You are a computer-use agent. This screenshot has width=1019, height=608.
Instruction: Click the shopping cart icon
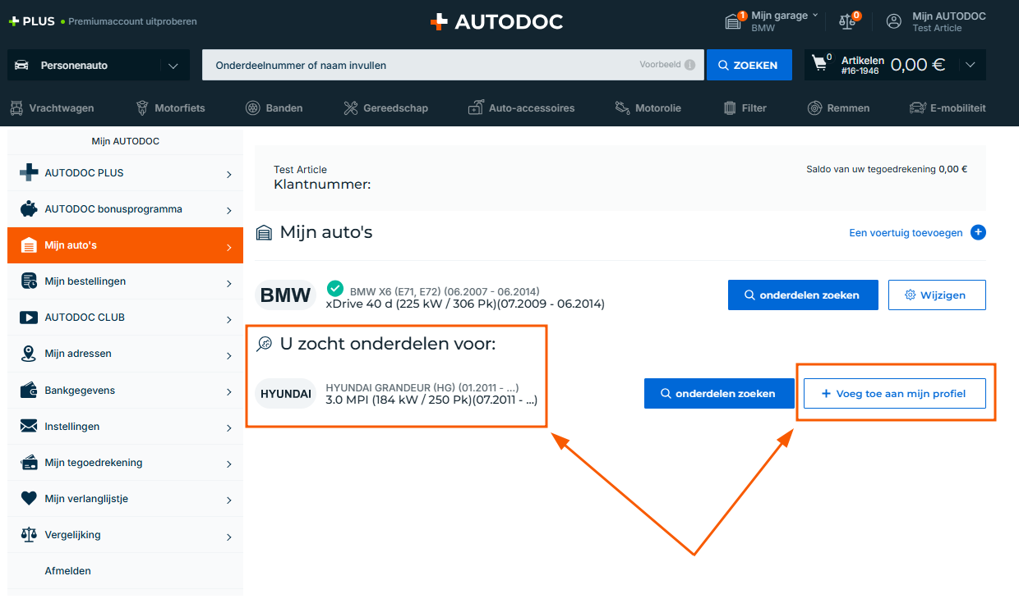click(x=819, y=63)
